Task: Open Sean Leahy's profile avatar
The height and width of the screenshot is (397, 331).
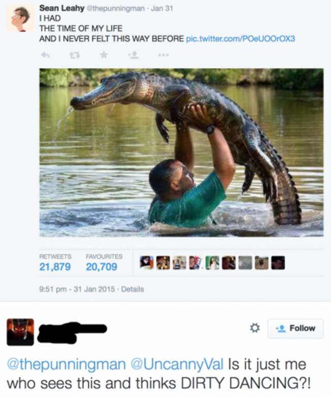Action: (x=20, y=18)
